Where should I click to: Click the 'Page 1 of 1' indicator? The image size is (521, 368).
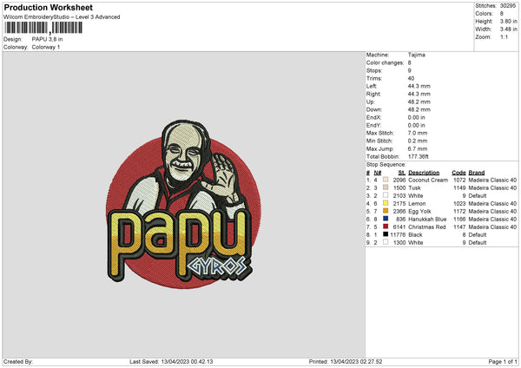tap(503, 361)
